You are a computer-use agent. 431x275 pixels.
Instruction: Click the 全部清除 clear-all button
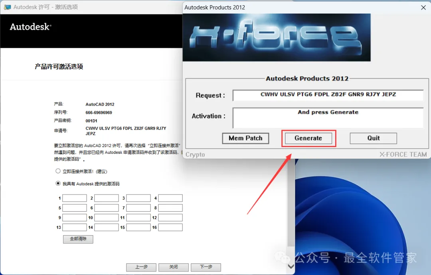click(x=78, y=239)
